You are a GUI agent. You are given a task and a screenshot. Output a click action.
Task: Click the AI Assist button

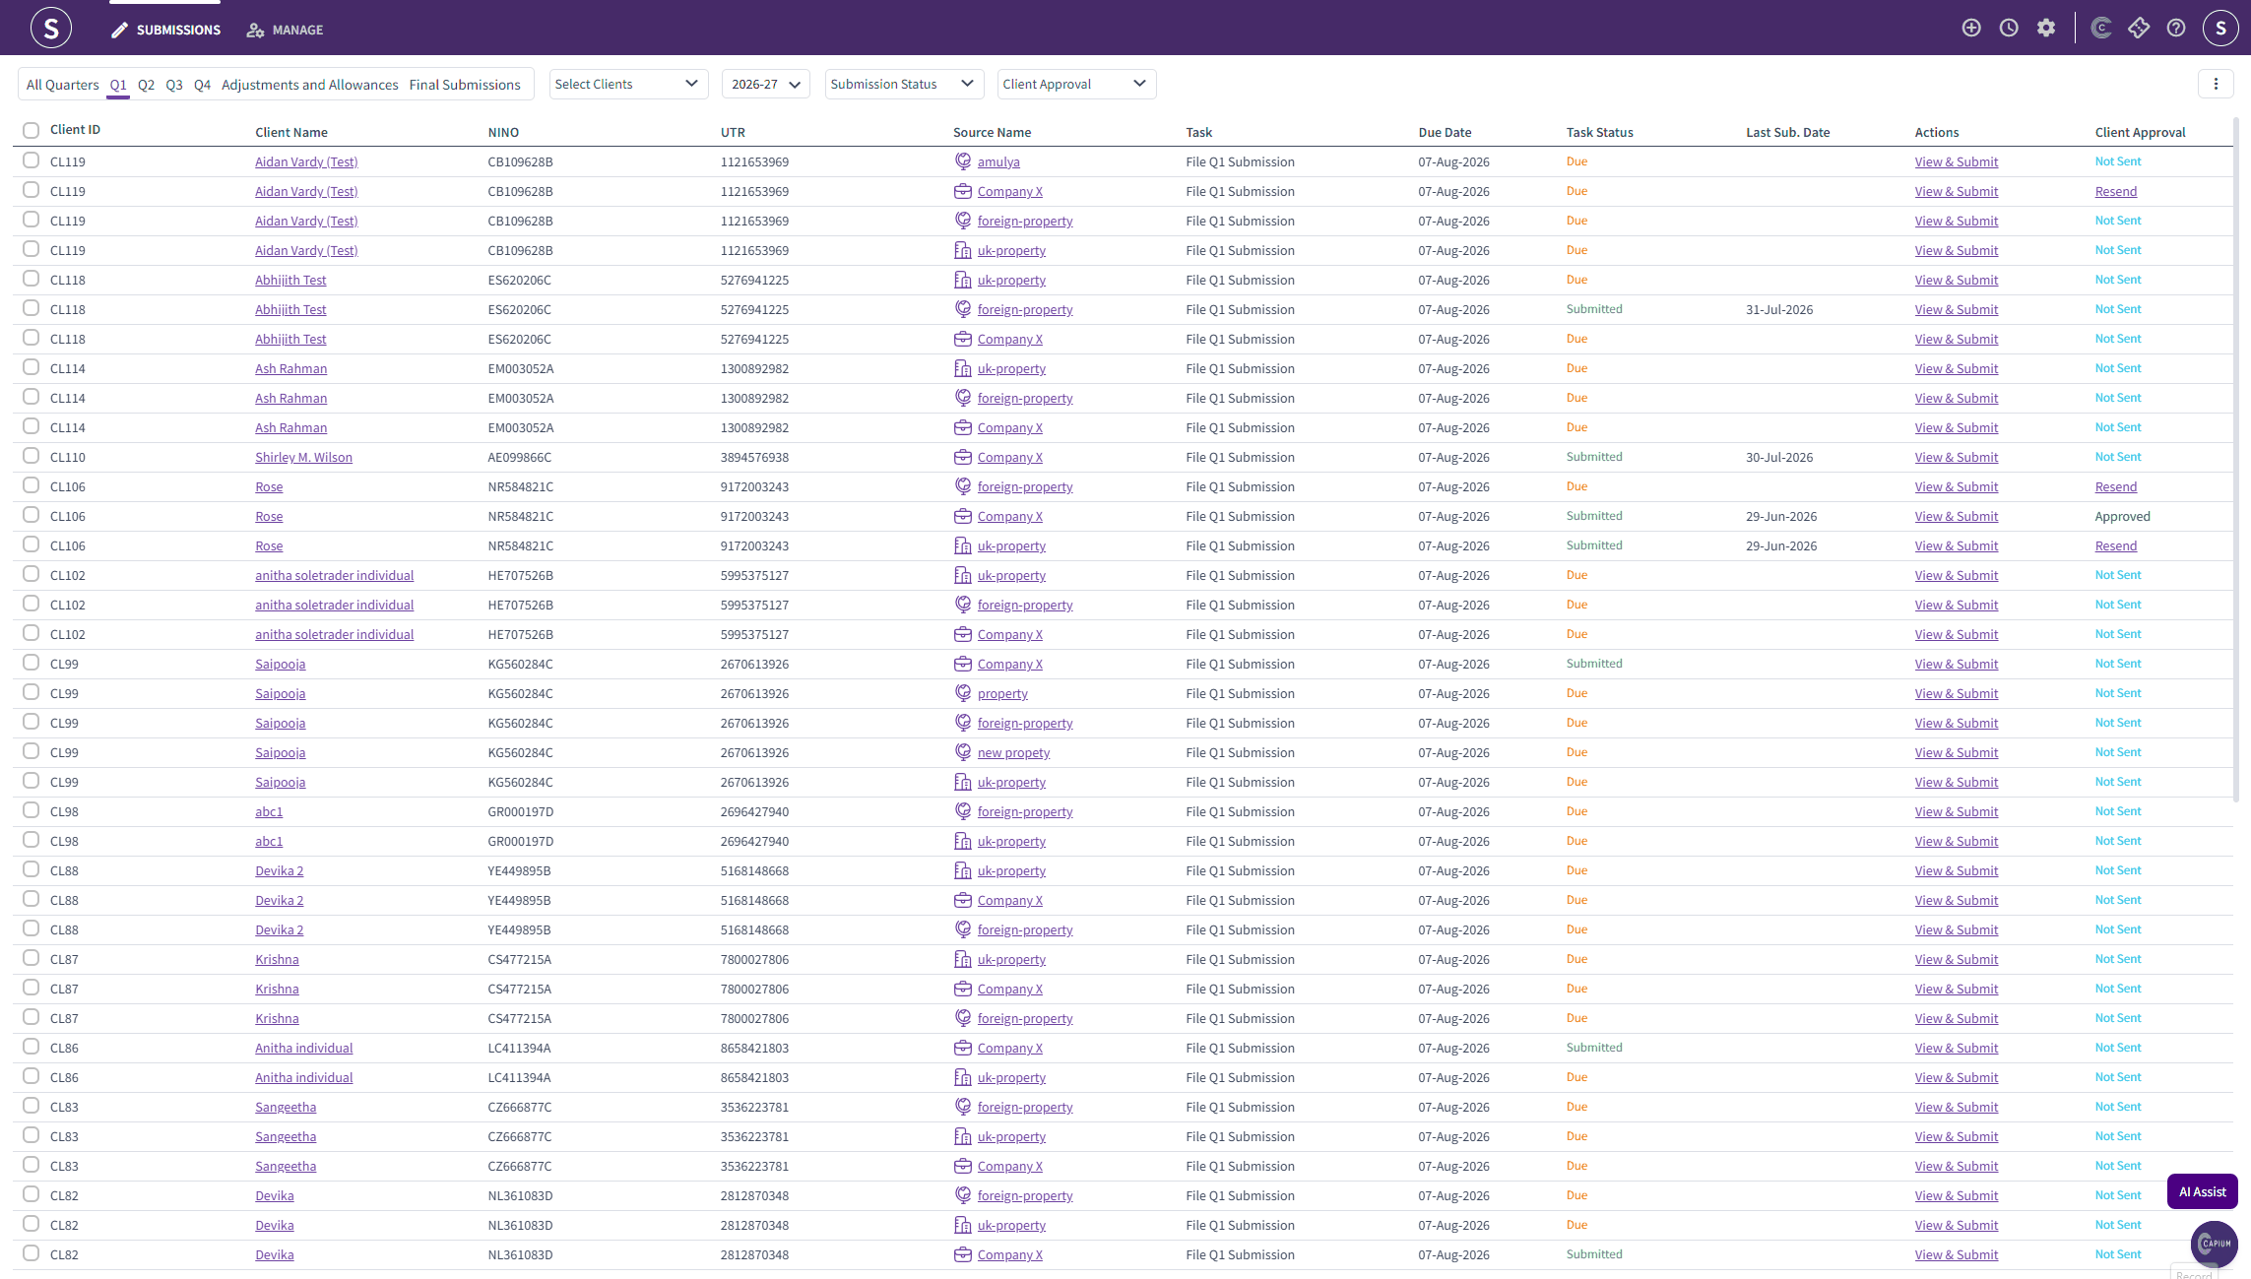tap(2202, 1191)
